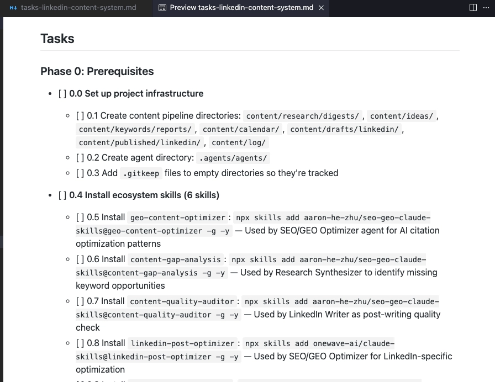Click the linkedin-post-optimizer skill name code
This screenshot has height=382, width=495.
click(x=182, y=343)
